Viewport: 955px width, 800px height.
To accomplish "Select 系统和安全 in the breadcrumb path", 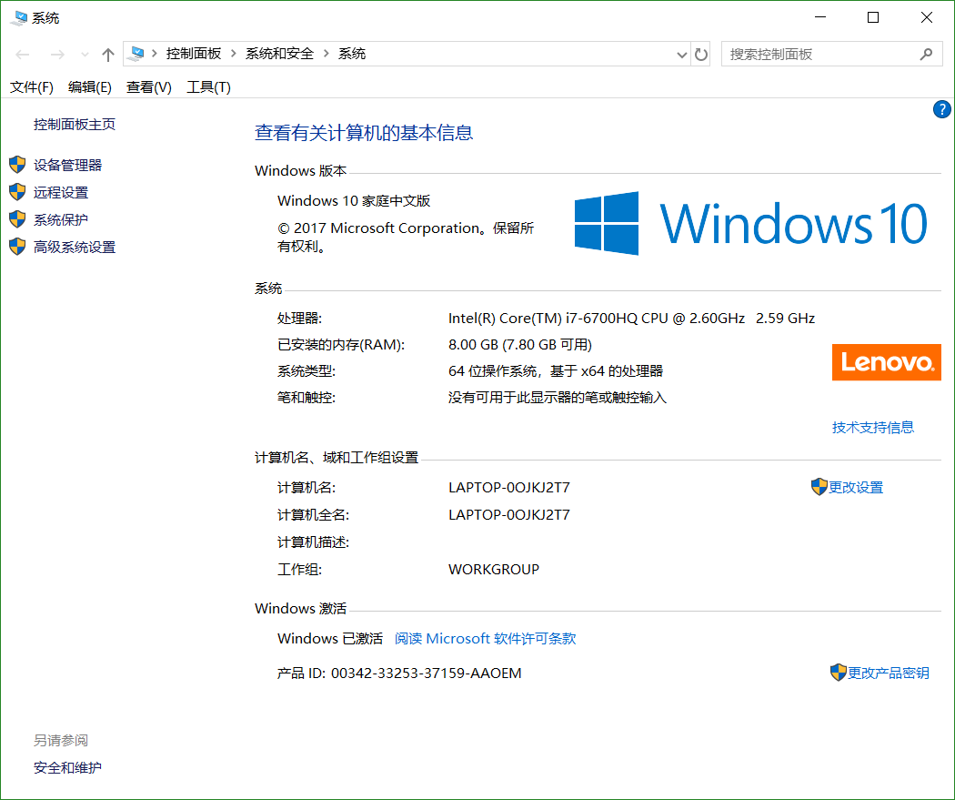I will (x=279, y=54).
